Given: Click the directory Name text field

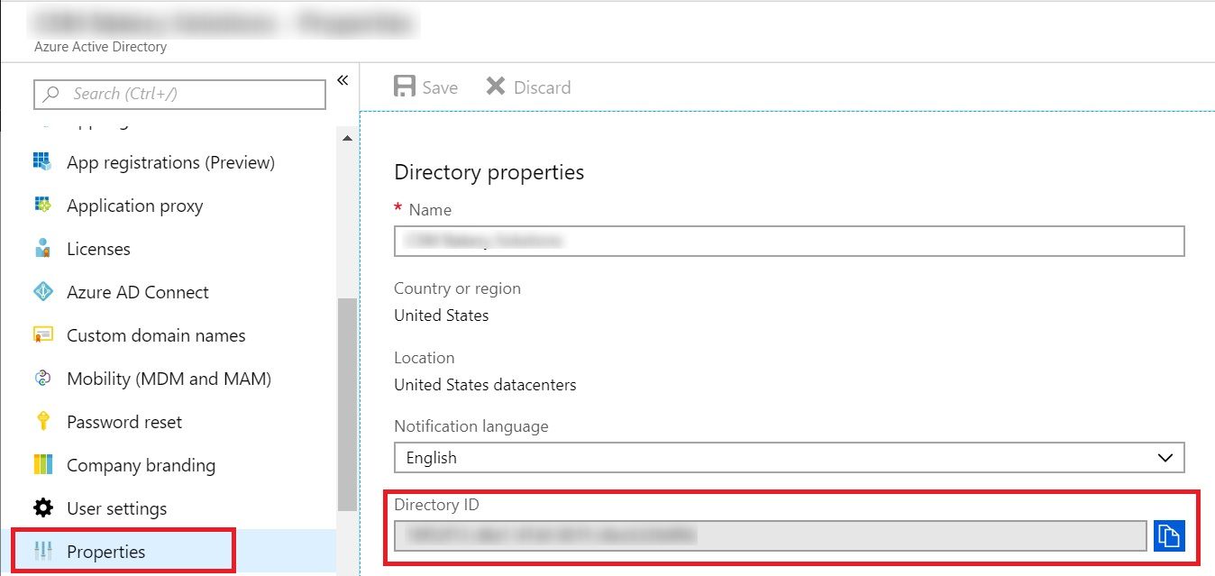Looking at the screenshot, I should click(x=790, y=241).
